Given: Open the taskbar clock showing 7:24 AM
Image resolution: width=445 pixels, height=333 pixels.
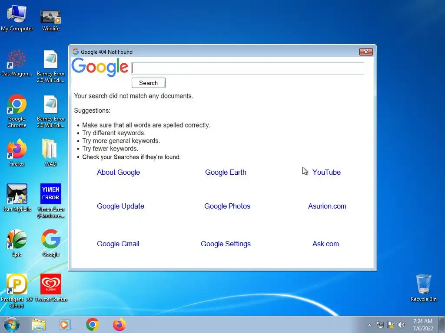Looking at the screenshot, I should click(422, 325).
